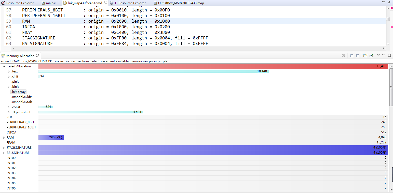Switch to the Resource Explorer tab
Viewport: 393px width, 193px height.
[18, 3]
